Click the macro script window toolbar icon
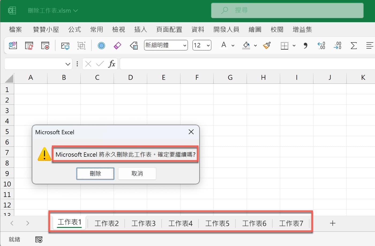The width and height of the screenshot is (375, 246). click(x=29, y=45)
